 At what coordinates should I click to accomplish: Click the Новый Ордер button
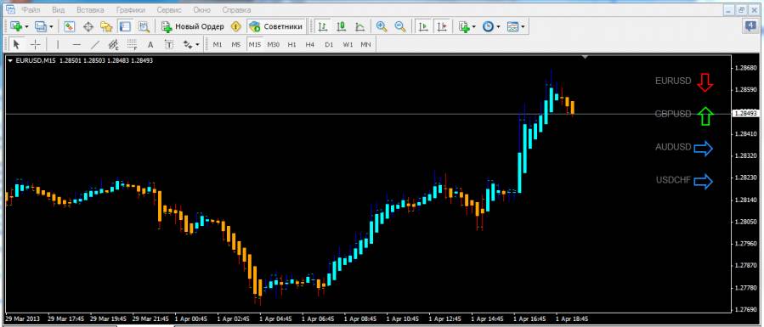[x=193, y=27]
